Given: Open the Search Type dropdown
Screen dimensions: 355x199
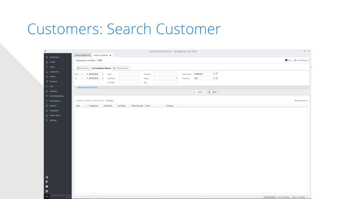Looking at the screenshot, I should (x=213, y=74).
